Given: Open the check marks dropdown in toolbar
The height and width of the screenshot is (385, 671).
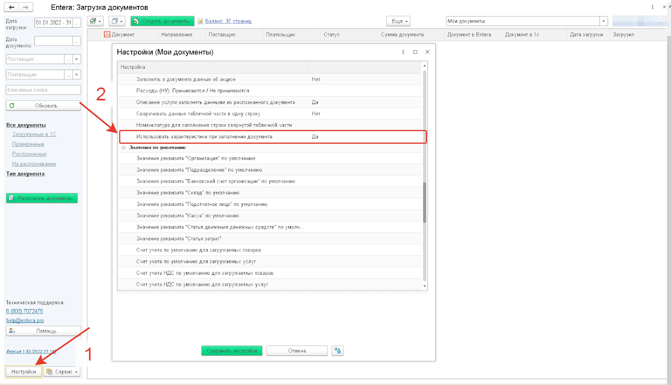Looking at the screenshot, I should coord(95,21).
